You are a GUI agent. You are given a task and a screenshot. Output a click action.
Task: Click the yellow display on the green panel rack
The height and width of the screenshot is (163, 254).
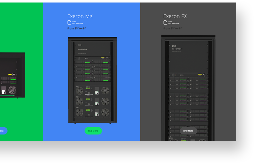[x=10, y=74]
